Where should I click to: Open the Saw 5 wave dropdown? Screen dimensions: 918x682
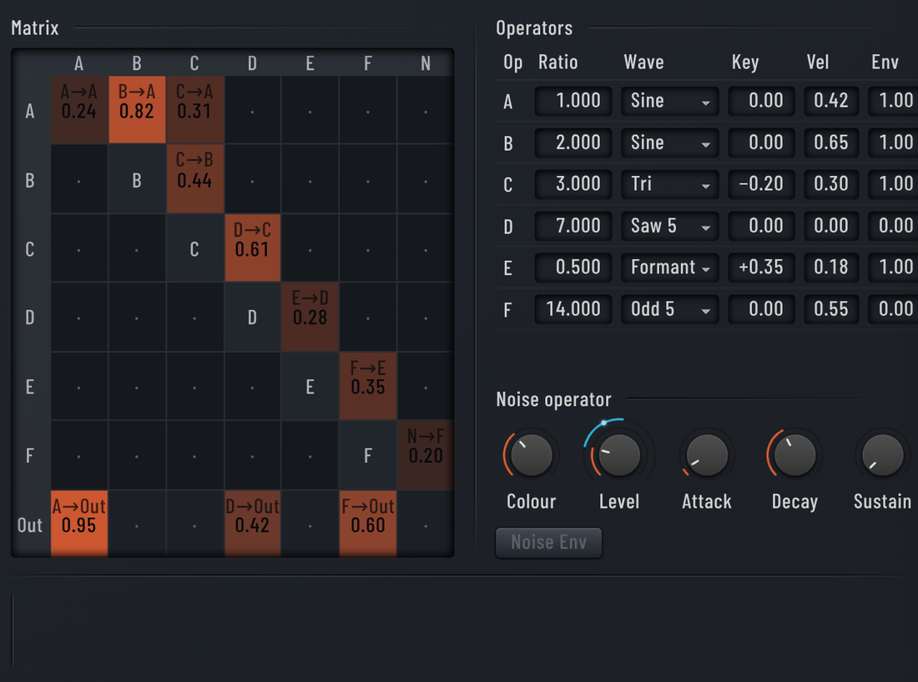[670, 226]
